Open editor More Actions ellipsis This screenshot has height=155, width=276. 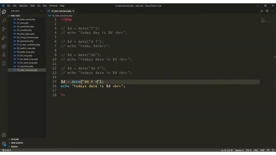pyautogui.click(x=272, y=11)
